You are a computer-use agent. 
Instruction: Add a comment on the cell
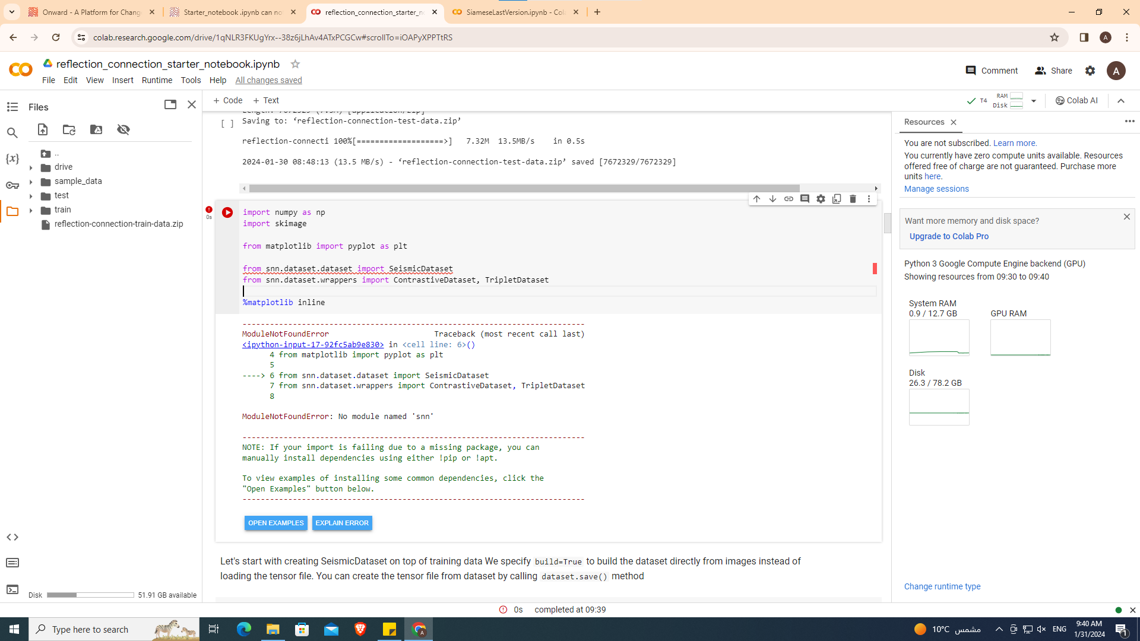[805, 199]
